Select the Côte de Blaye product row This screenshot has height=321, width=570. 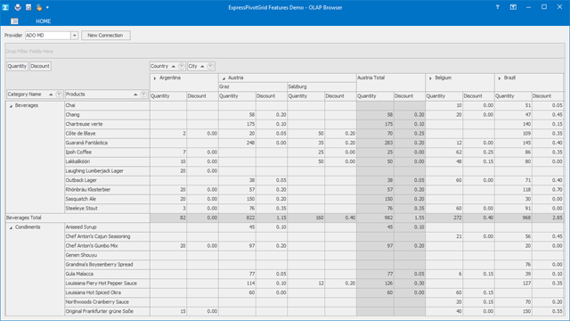click(107, 134)
